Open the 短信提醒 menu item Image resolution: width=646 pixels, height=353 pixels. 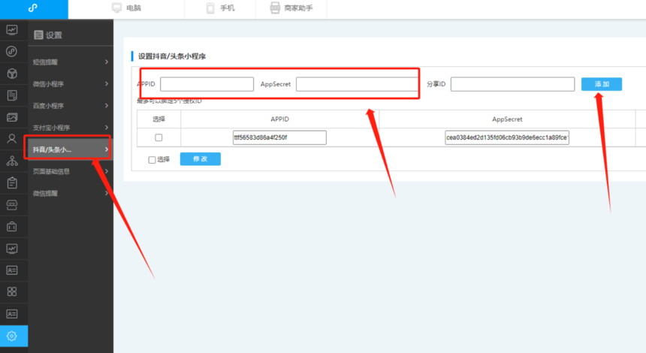point(45,62)
